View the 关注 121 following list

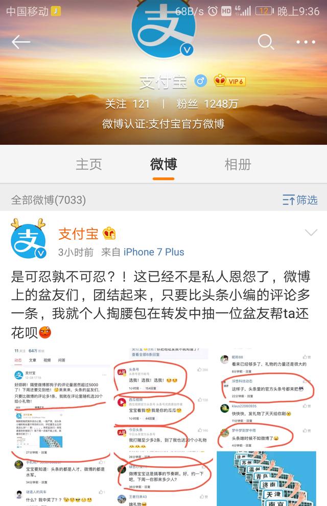click(x=127, y=104)
